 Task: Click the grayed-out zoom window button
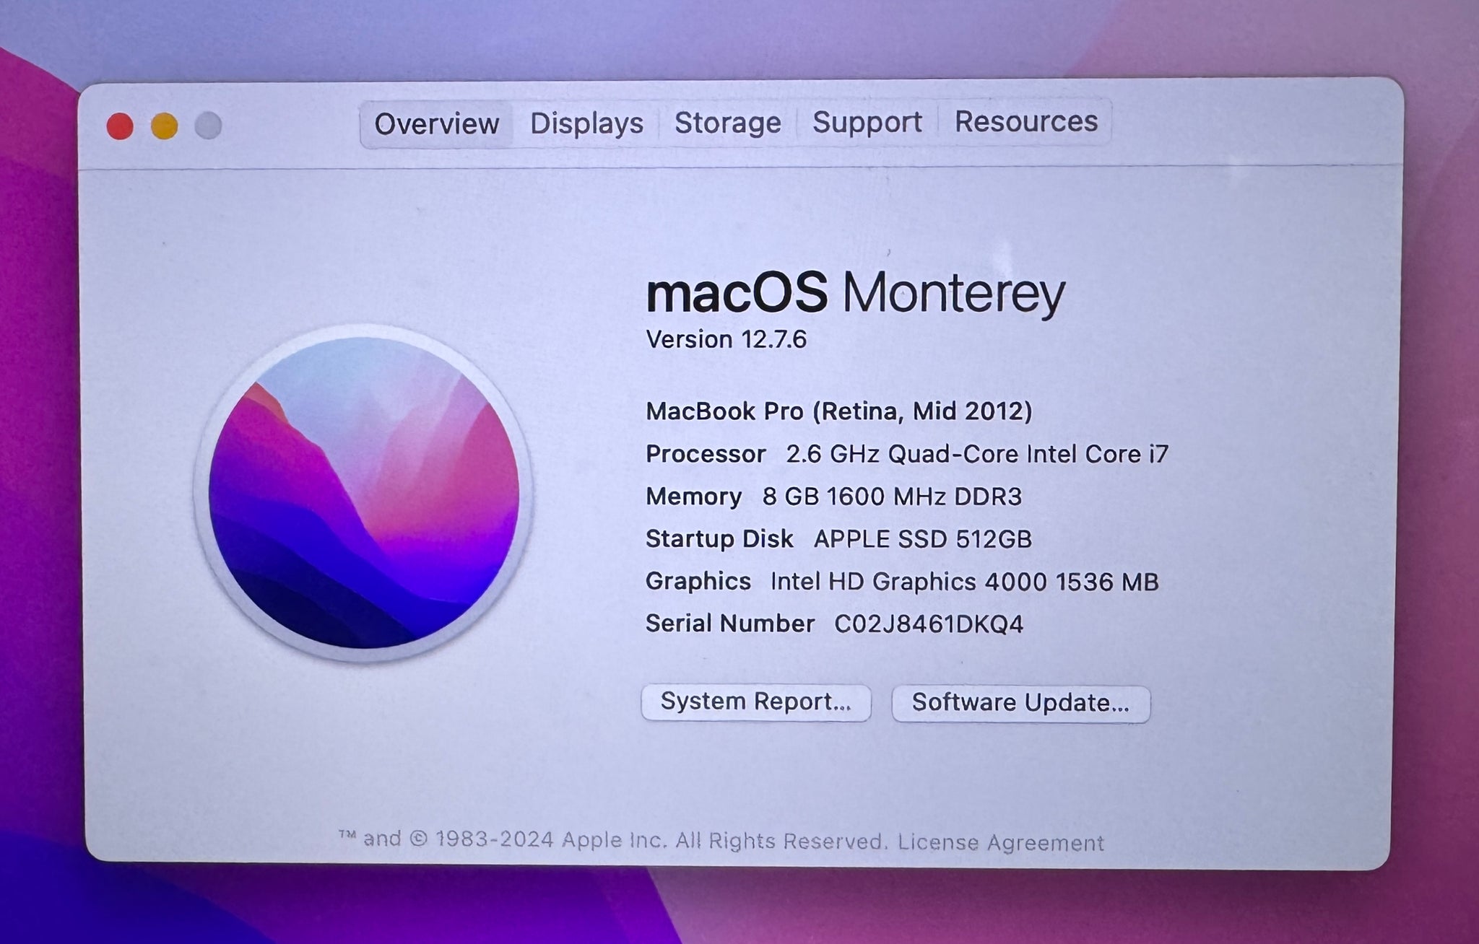[208, 126]
